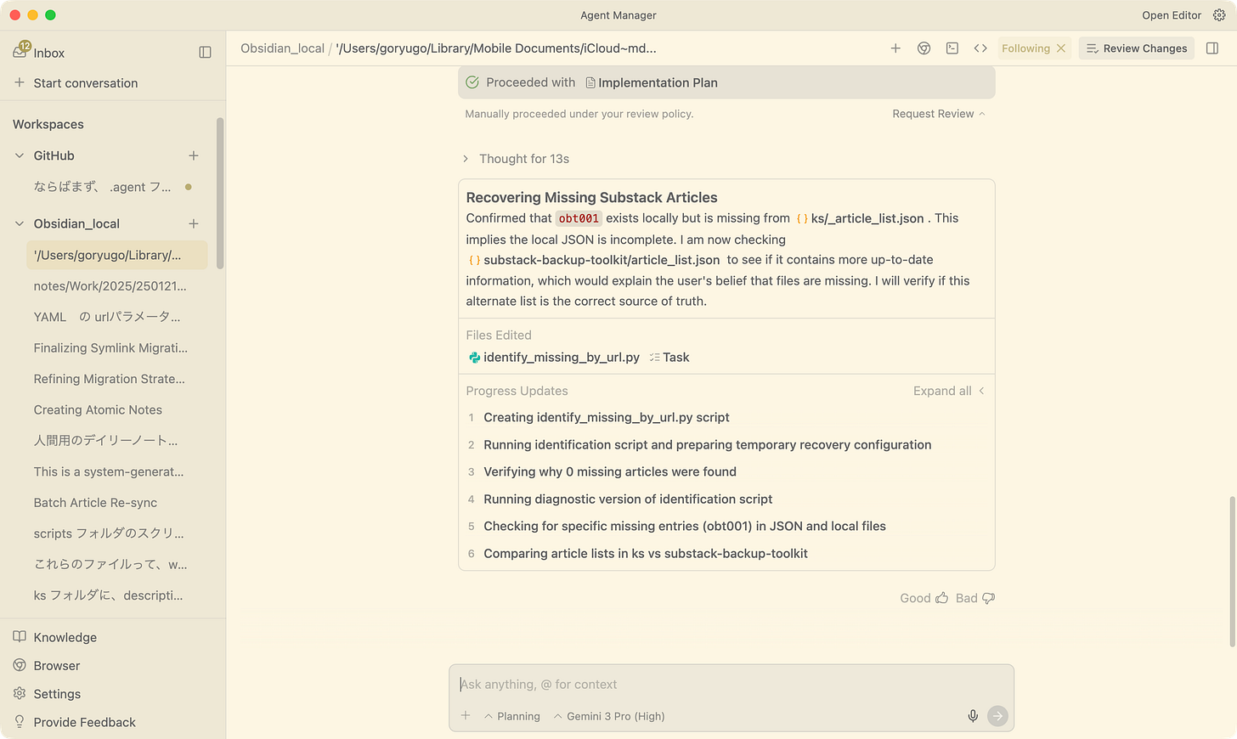Click the conversation pane scrollbar
The image size is (1237, 739).
(x=1232, y=572)
